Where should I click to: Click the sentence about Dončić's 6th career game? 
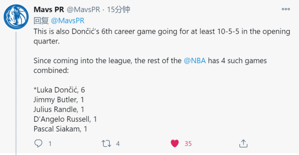click(162, 36)
